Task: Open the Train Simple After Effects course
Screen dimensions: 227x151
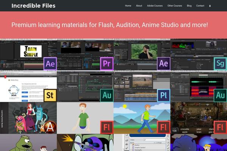Action: (x=28, y=54)
